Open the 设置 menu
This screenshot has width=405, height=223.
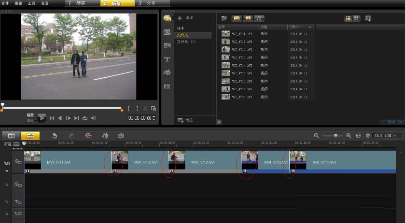coord(45,3)
